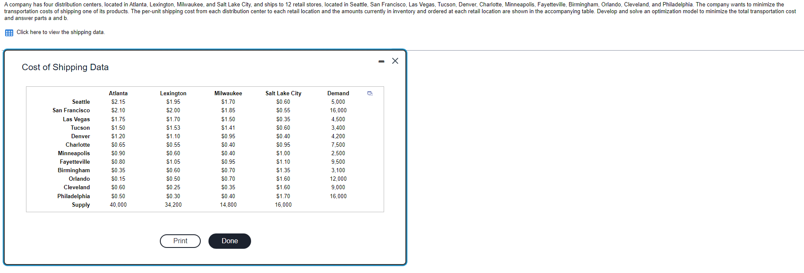Click the Print button
The height and width of the screenshot is (273, 804).
point(180,241)
